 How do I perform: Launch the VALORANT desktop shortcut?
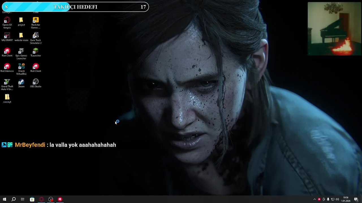tap(7, 37)
